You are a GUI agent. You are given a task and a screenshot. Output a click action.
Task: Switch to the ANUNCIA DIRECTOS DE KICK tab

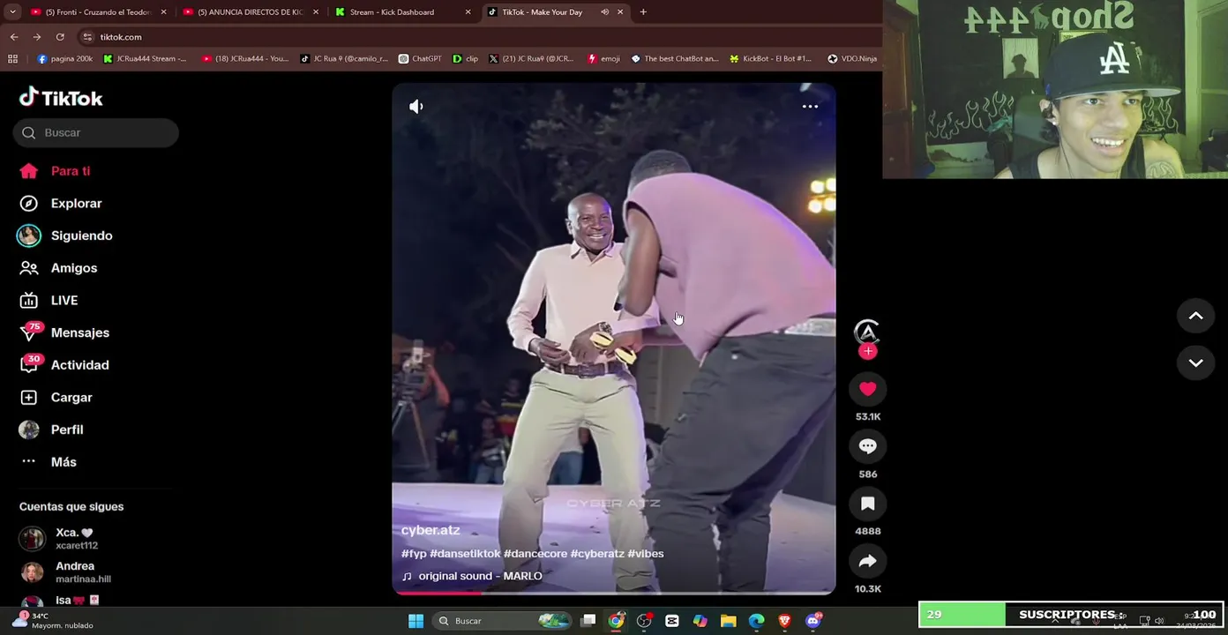(250, 12)
